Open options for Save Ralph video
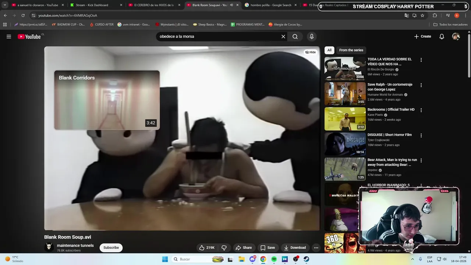This screenshot has width=471, height=265. click(421, 85)
